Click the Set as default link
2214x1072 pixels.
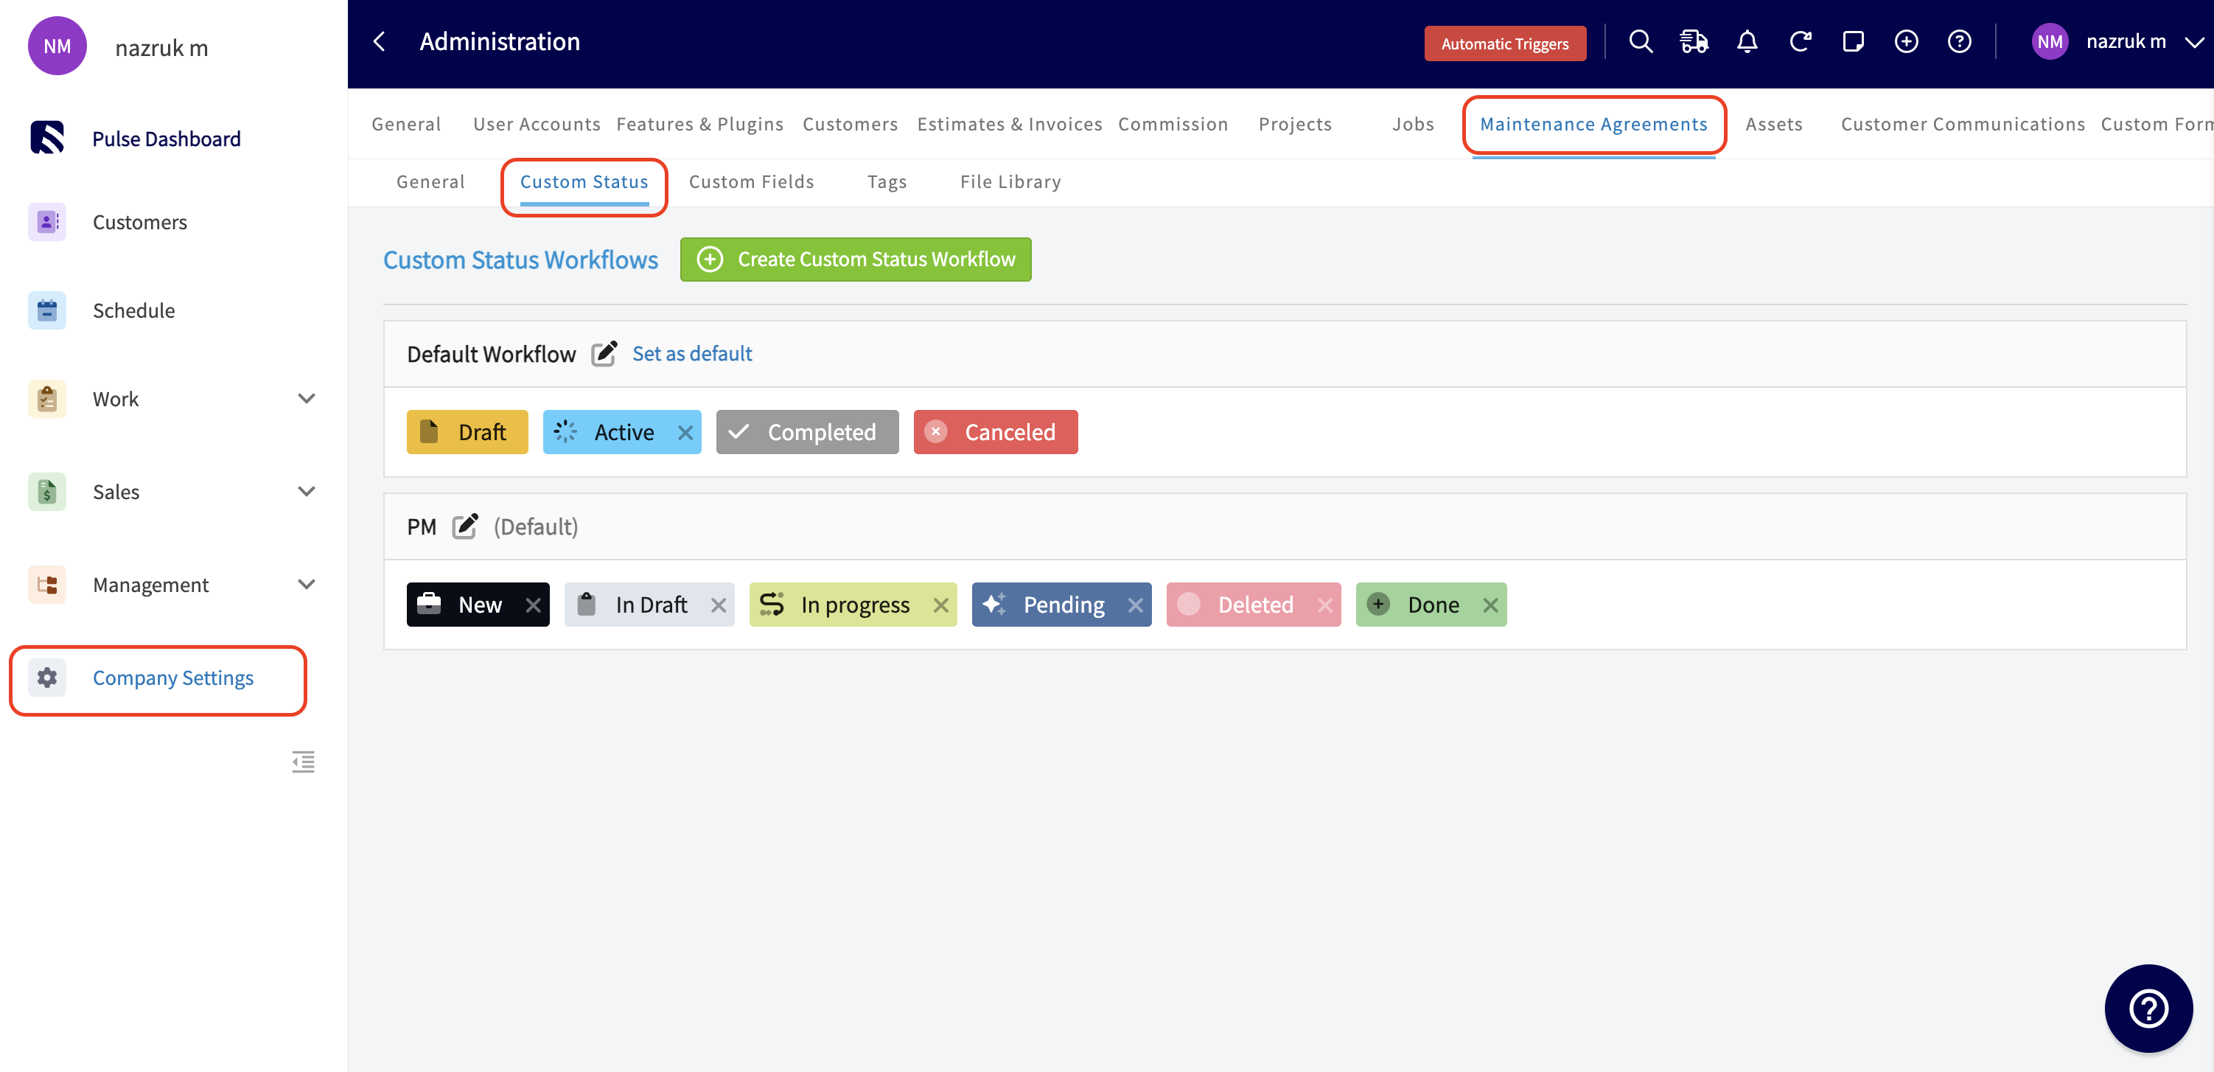click(x=692, y=353)
